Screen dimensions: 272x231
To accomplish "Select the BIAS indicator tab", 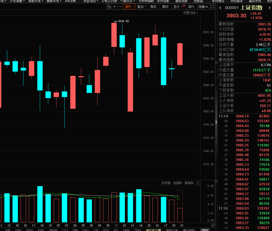I will 29,229.
